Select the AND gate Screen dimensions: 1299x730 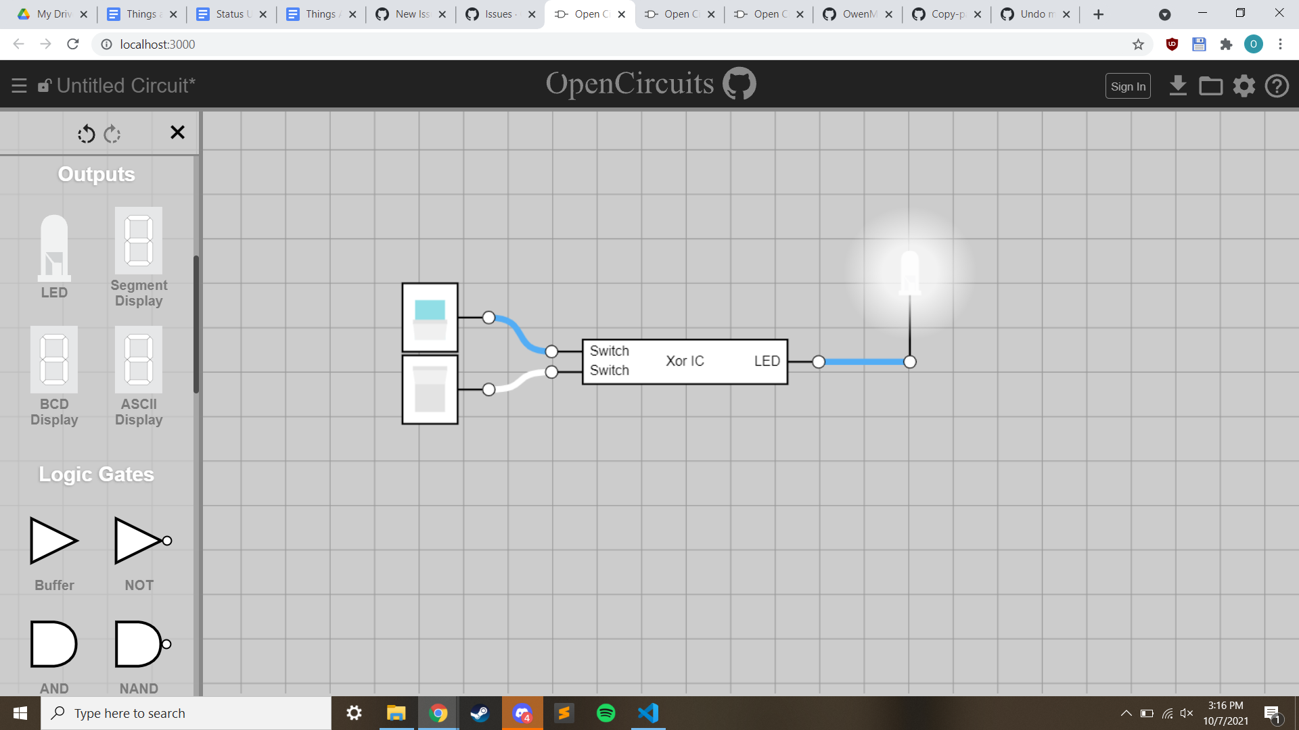53,643
